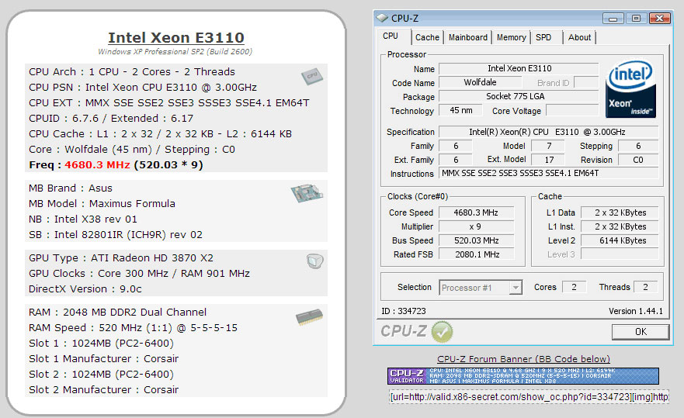Click the RAM stick icon beside RAM info
This screenshot has width=684, height=418.
(309, 317)
